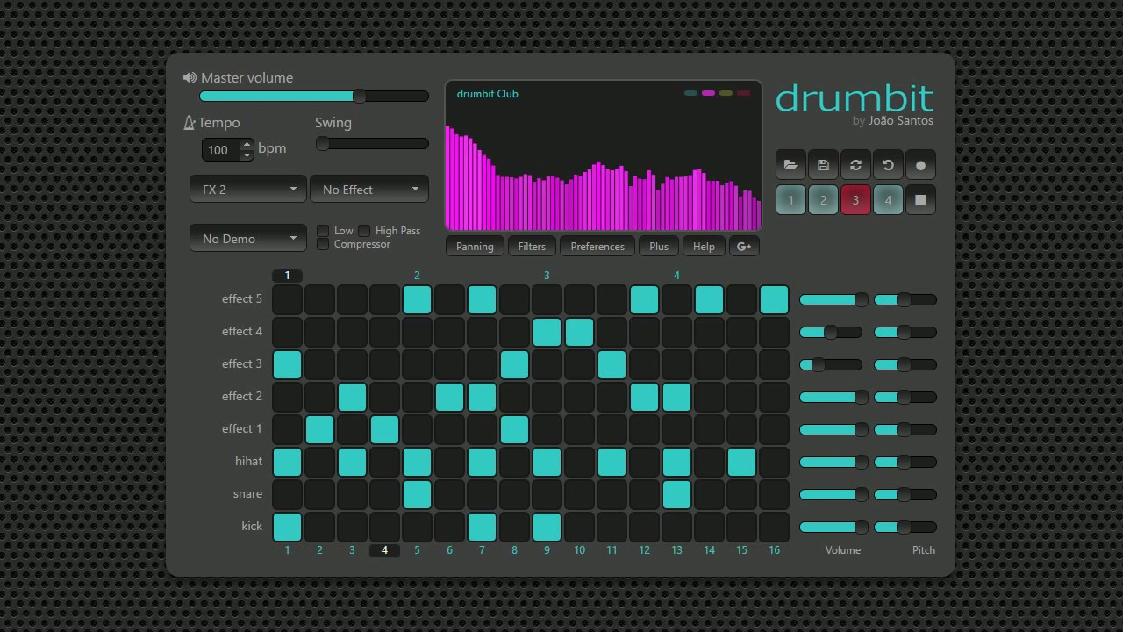Increase bpm with the up stepper arrow

(x=247, y=144)
